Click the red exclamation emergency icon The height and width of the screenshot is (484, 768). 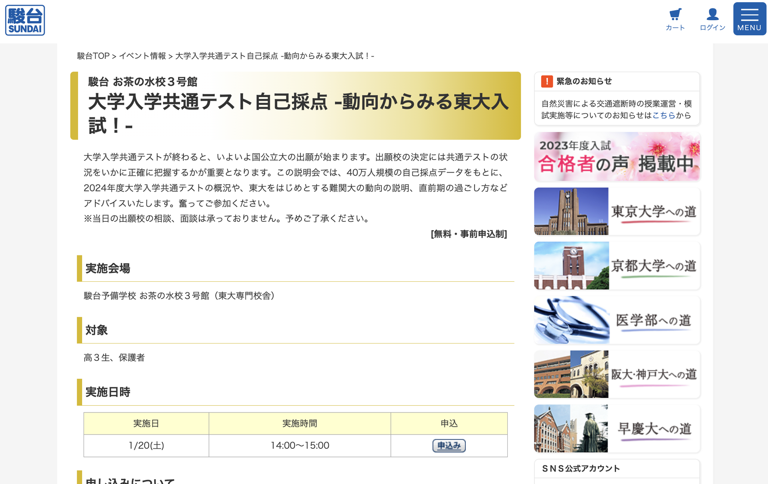coord(547,81)
